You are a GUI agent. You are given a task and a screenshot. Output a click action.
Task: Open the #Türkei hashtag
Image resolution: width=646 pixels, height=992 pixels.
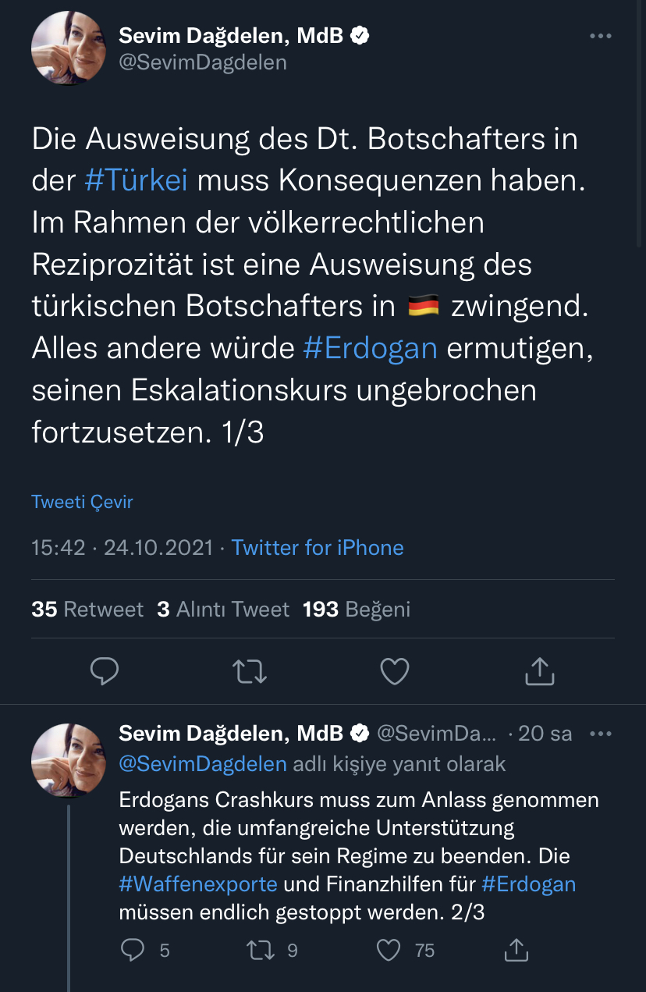pos(137,180)
